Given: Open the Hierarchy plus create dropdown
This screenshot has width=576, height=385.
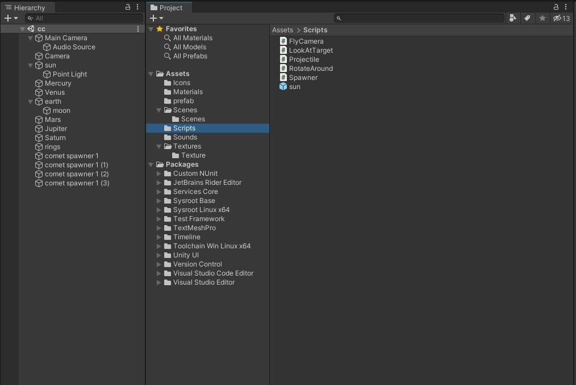Looking at the screenshot, I should [x=11, y=18].
